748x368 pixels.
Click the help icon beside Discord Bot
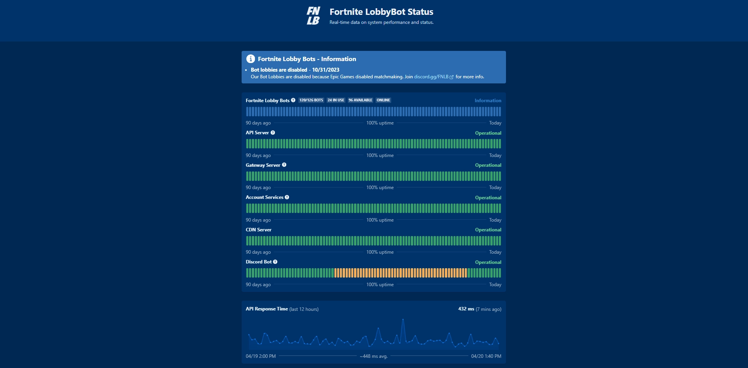275,262
